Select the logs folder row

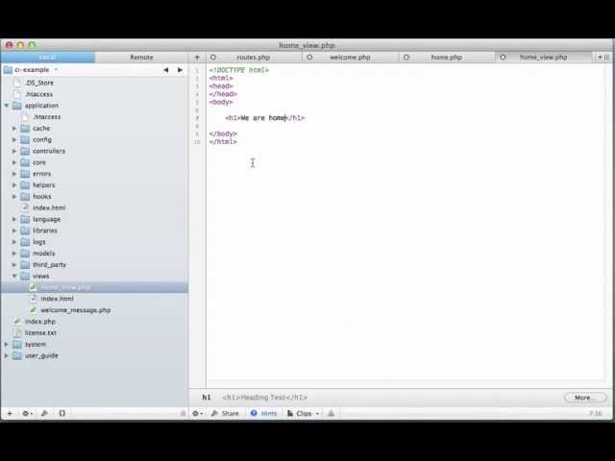[x=94, y=242]
